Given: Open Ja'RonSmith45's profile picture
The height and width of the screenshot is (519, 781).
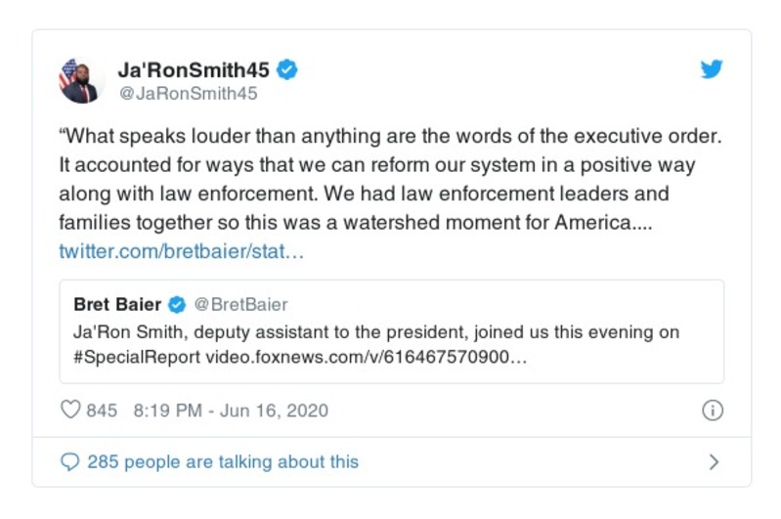Looking at the screenshot, I should point(79,80).
